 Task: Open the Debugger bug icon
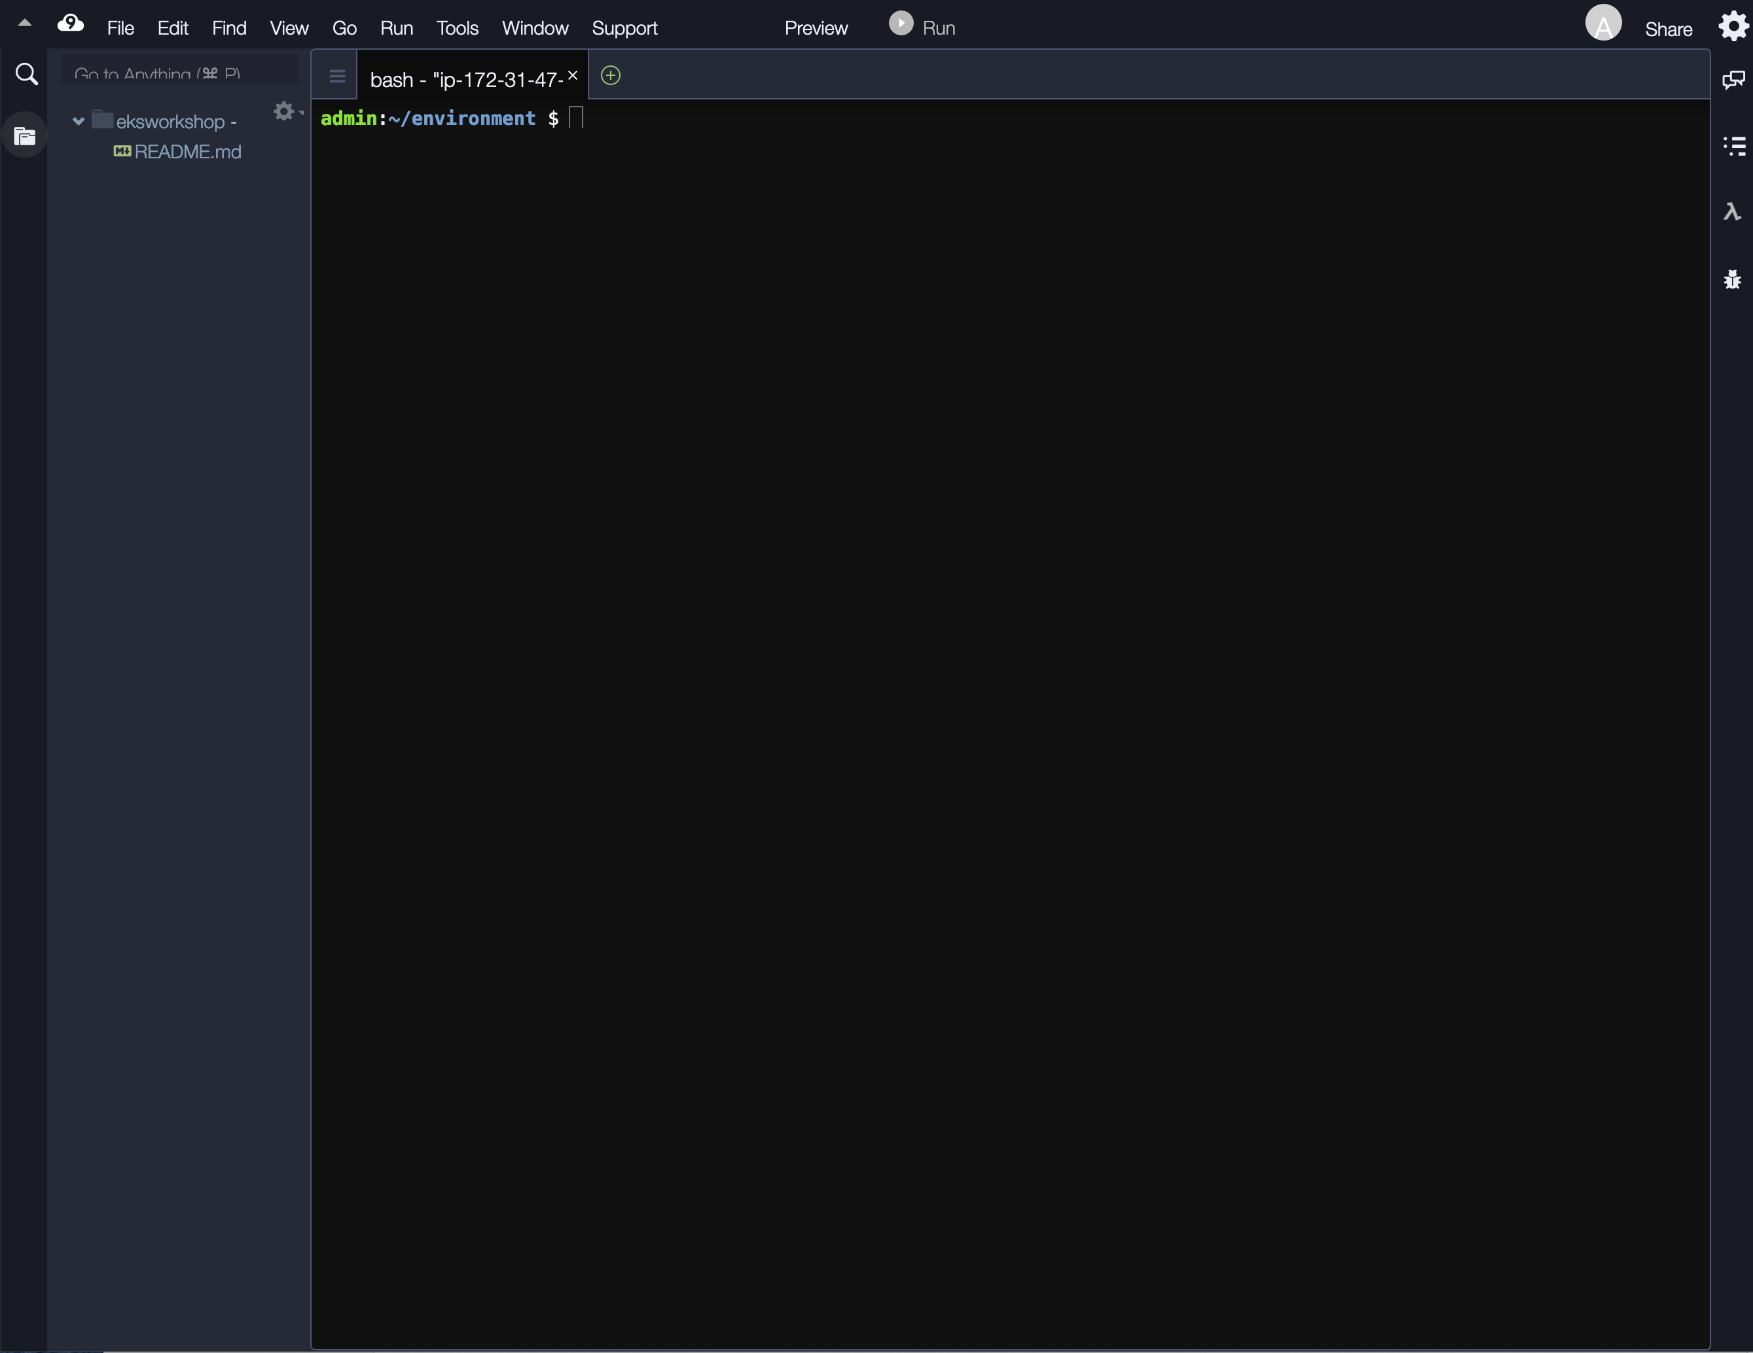[x=1732, y=279]
